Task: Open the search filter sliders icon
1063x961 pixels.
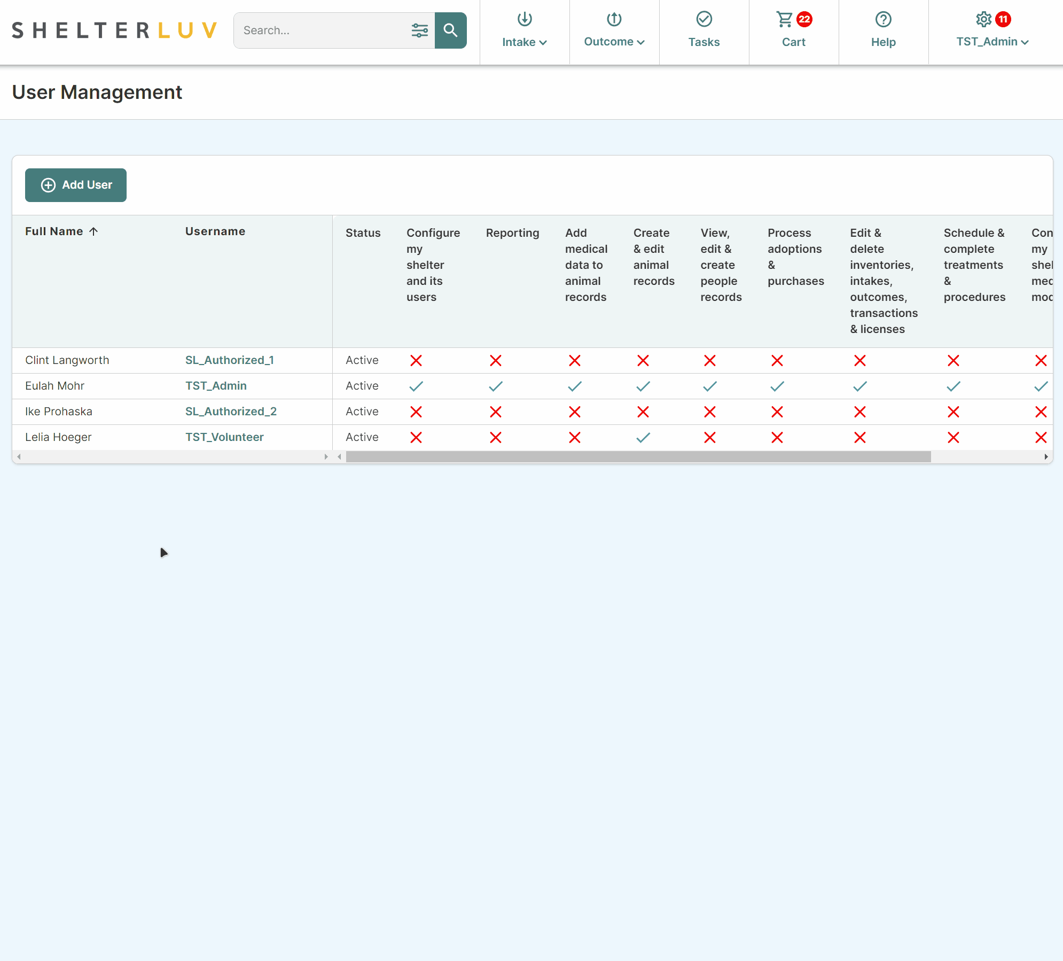Action: (x=420, y=30)
